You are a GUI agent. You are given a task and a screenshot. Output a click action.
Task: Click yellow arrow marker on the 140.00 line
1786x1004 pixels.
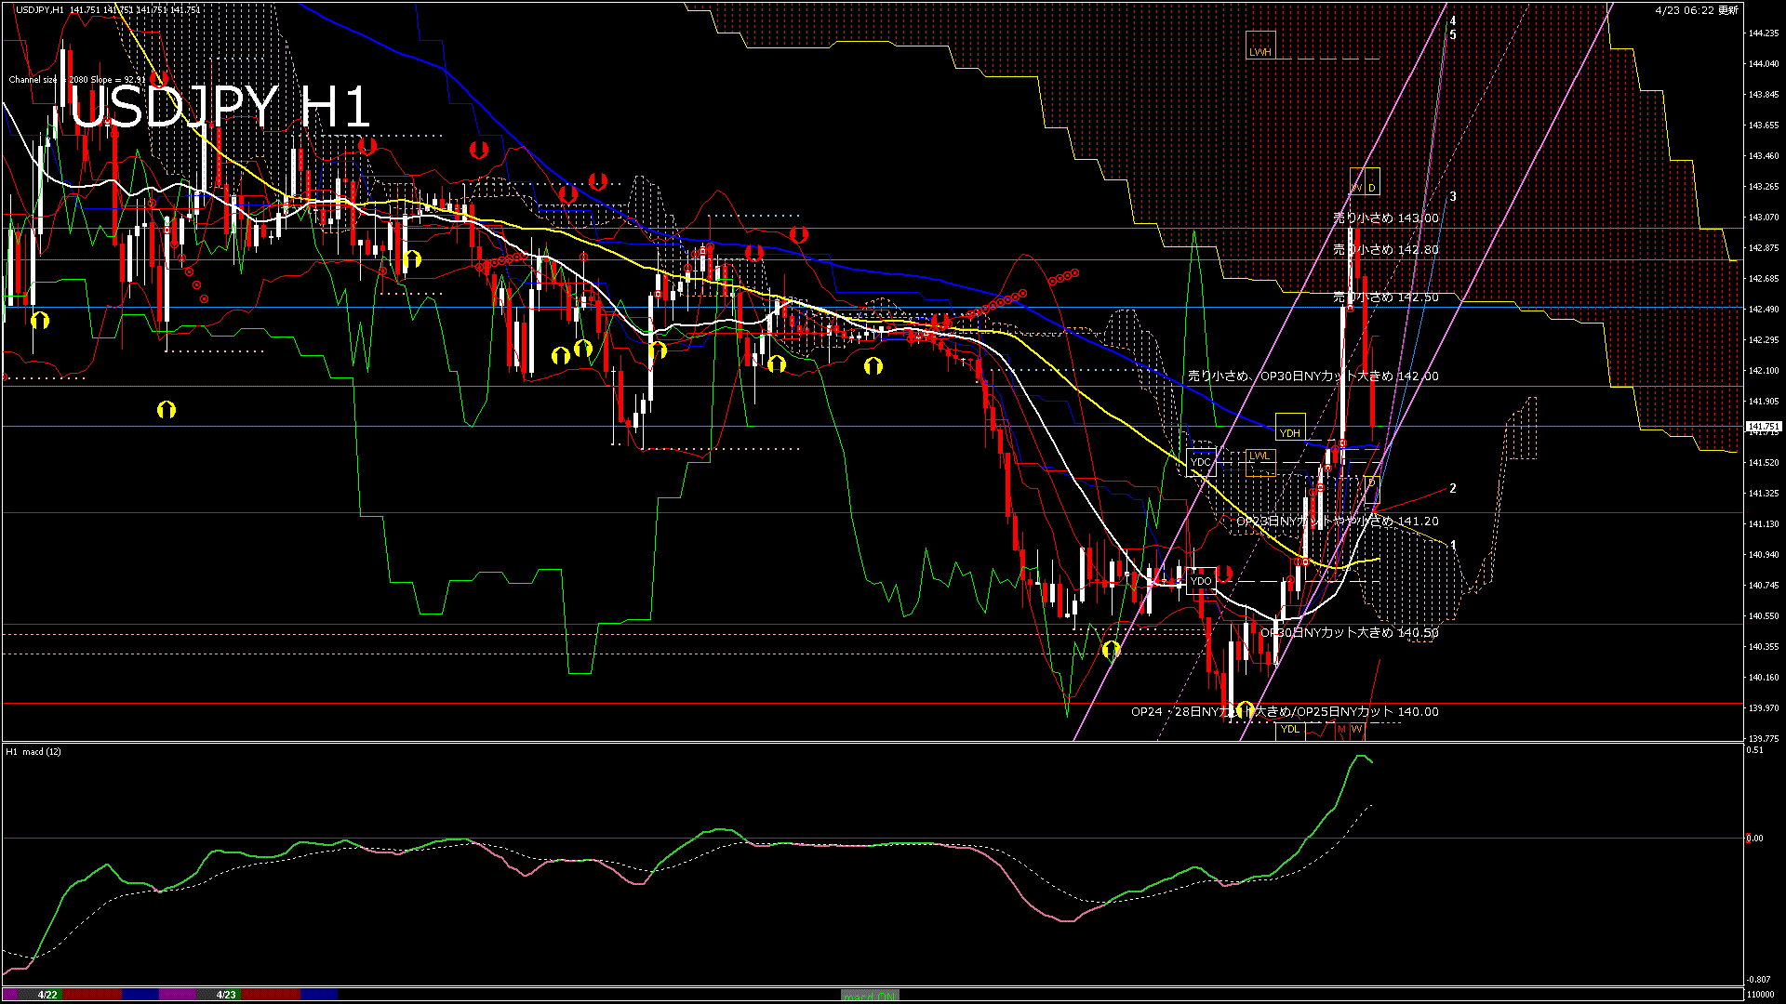1246,708
